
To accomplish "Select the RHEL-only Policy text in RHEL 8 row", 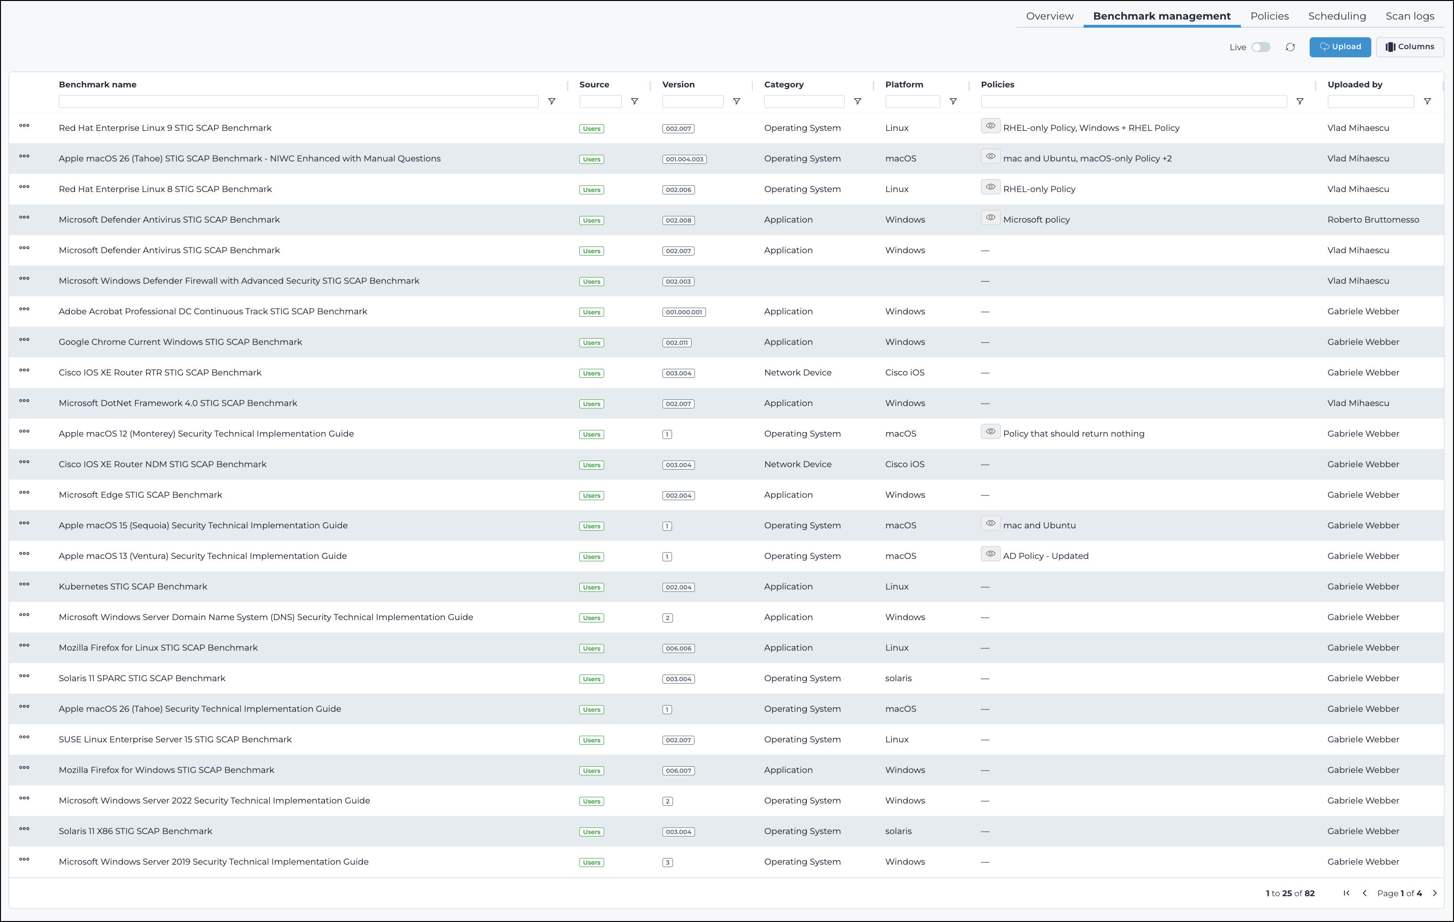I will point(1039,190).
